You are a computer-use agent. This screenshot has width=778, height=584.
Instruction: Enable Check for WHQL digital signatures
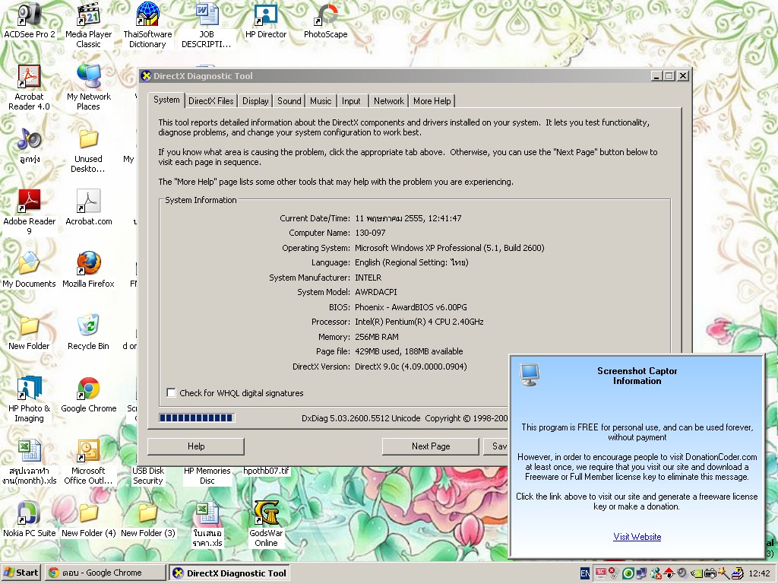[x=171, y=393]
